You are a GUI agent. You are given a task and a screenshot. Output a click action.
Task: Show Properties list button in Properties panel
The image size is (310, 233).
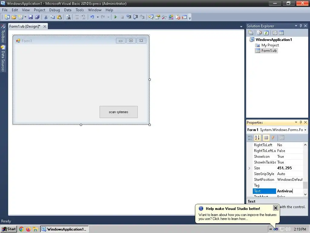[266, 138]
